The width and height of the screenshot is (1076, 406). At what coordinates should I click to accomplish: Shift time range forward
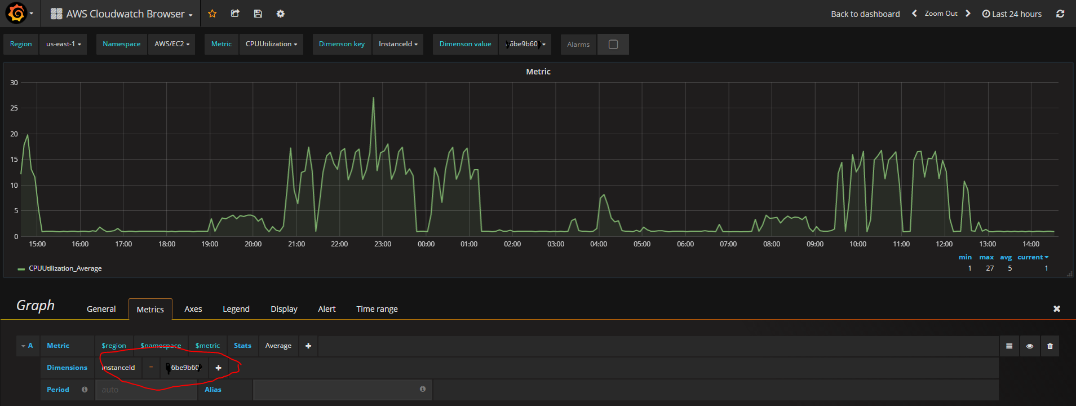coord(968,14)
